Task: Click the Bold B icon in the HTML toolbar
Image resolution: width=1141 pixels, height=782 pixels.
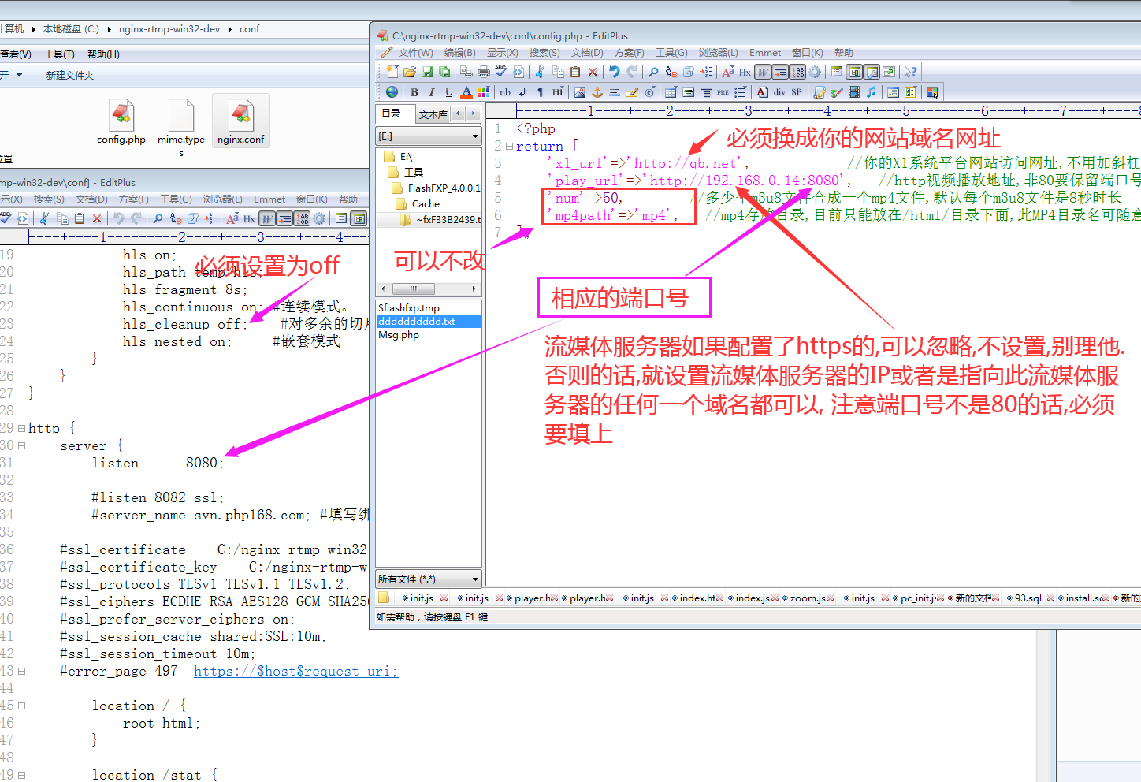Action: 414,92
